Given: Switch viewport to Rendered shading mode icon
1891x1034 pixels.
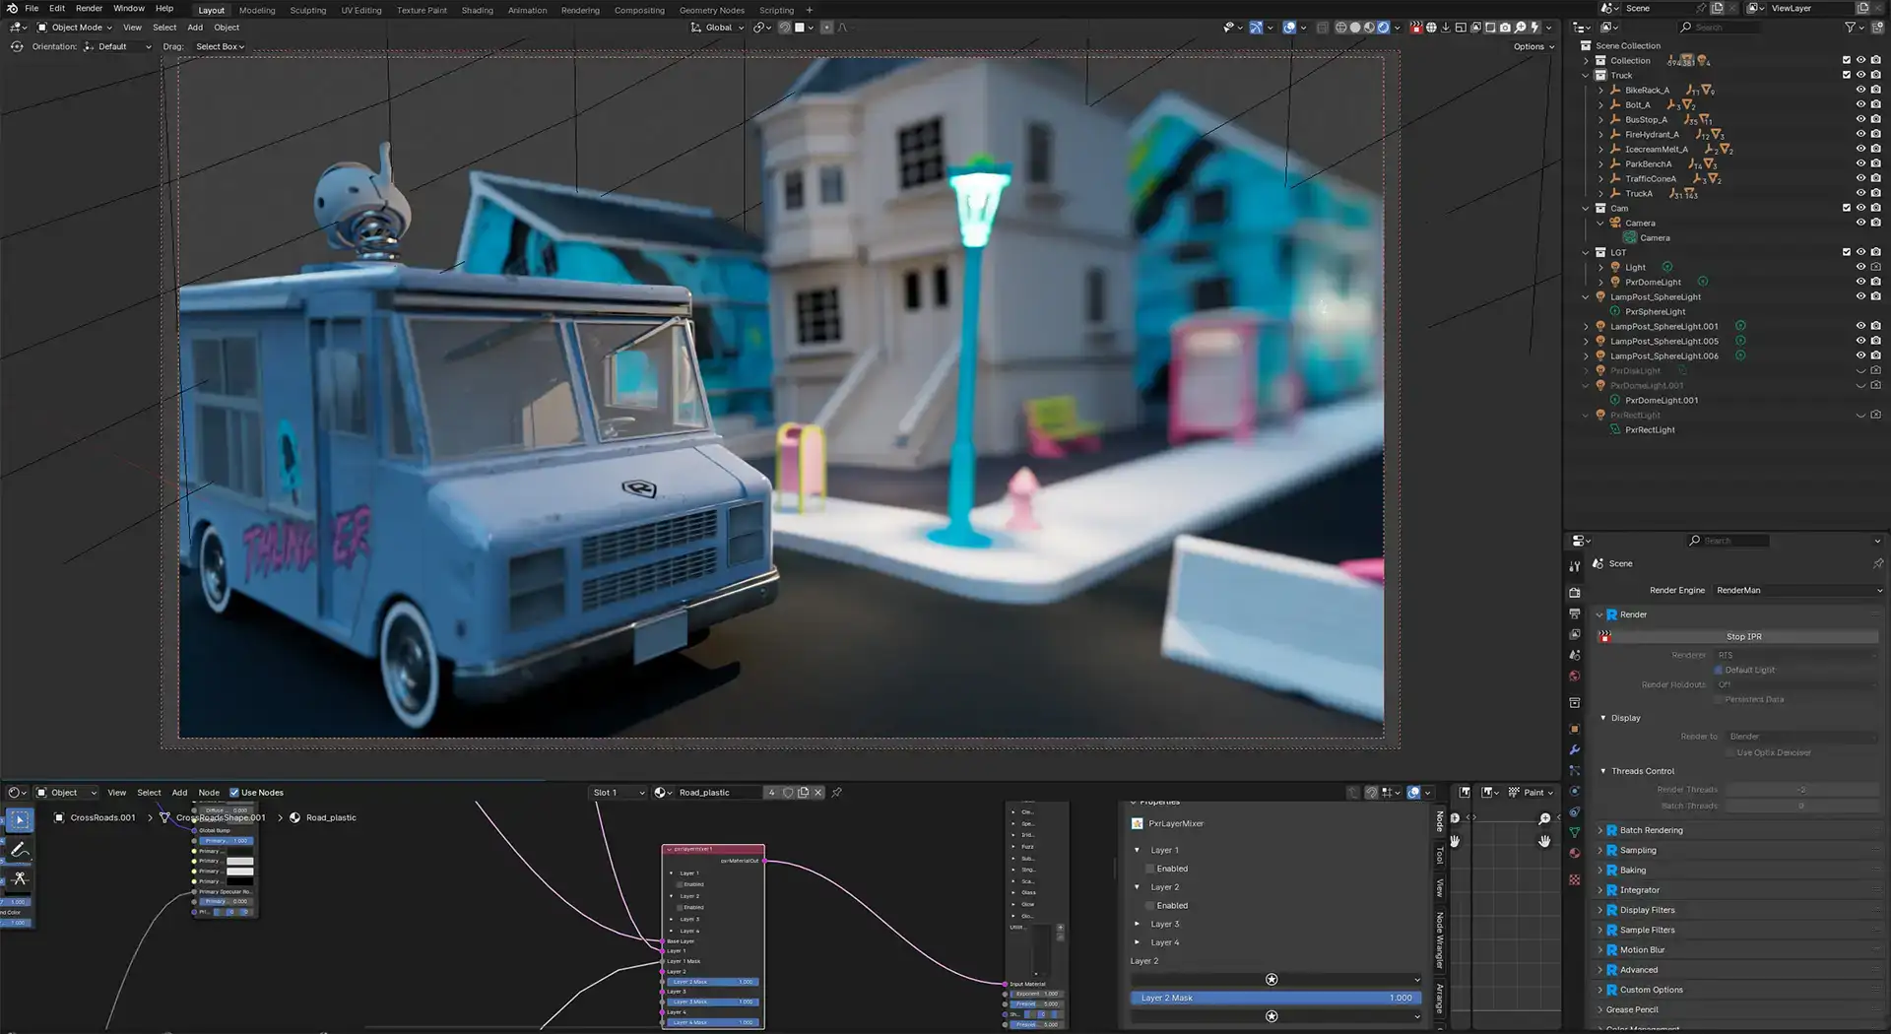Looking at the screenshot, I should pos(1383,27).
